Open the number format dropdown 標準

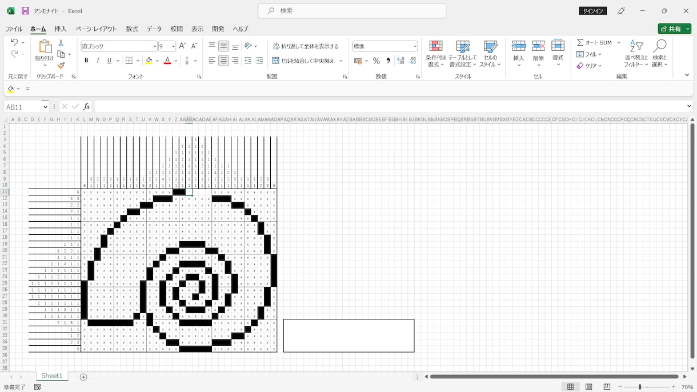tap(415, 46)
